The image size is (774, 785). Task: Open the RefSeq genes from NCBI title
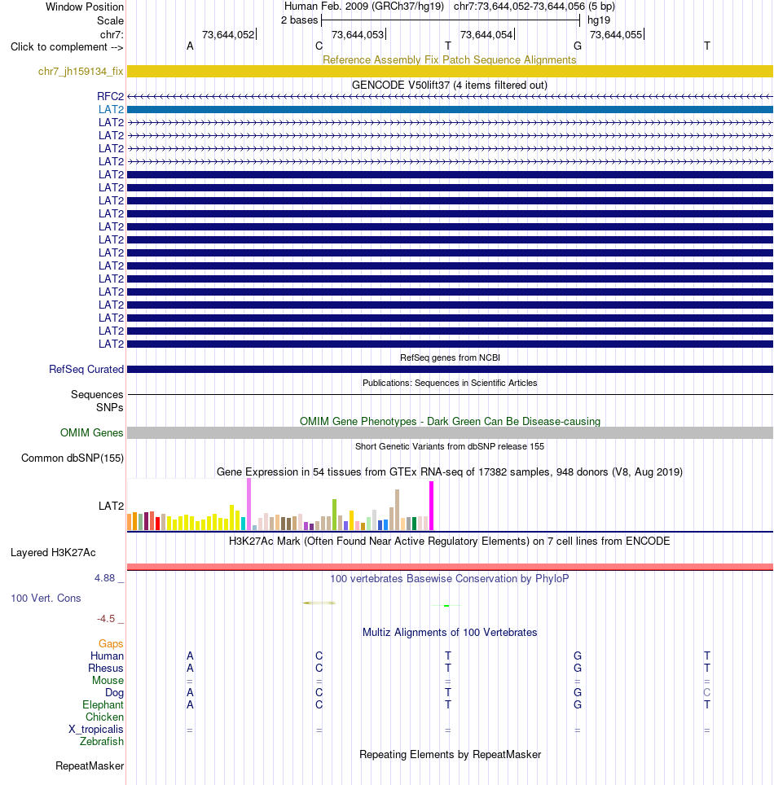point(450,357)
